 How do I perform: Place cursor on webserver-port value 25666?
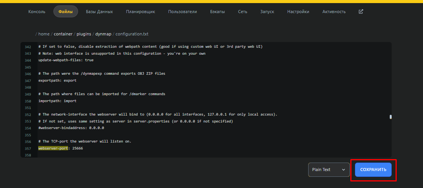77,148
